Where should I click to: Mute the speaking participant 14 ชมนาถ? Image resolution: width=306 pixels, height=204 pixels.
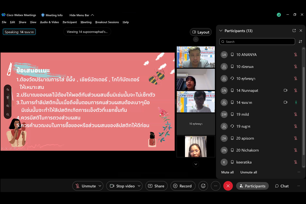click(x=296, y=102)
